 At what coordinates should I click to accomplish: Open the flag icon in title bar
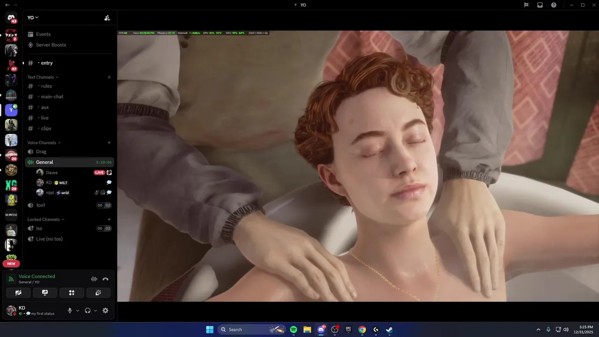pos(526,5)
